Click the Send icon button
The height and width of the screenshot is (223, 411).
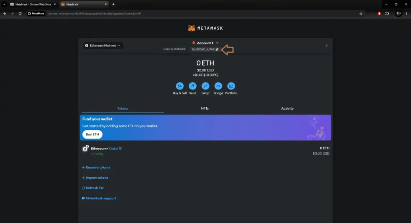192,86
